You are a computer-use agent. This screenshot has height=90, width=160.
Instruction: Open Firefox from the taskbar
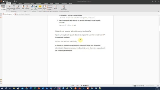coord(79,88)
